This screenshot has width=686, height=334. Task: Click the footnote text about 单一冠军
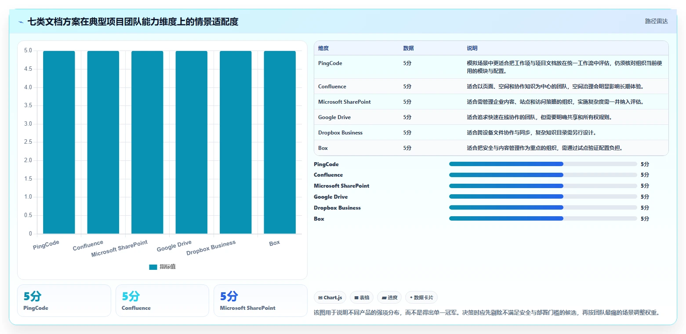(x=487, y=312)
